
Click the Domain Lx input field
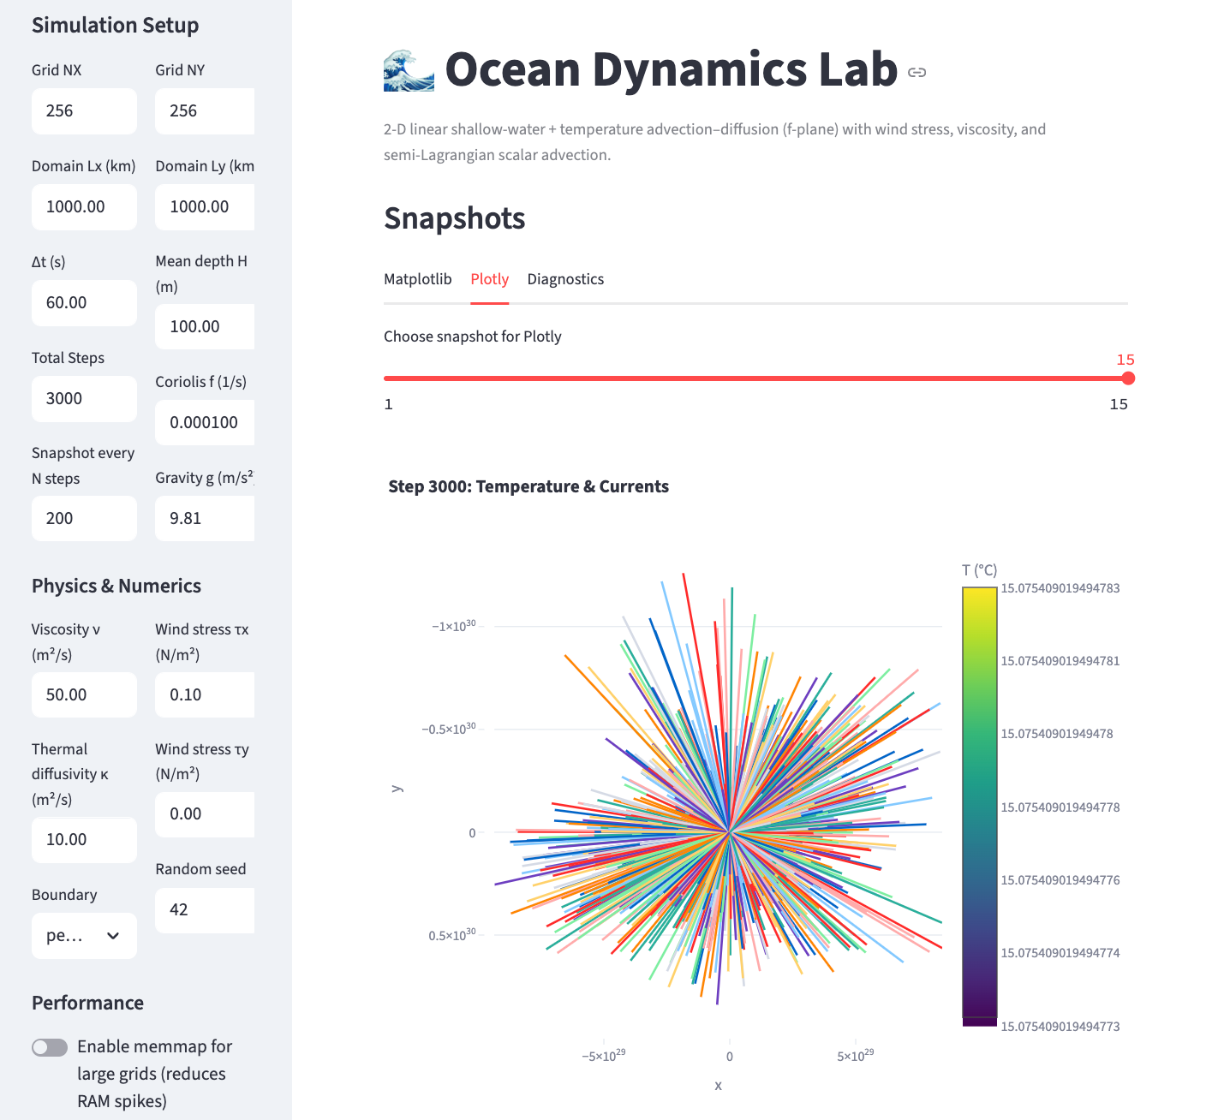coord(84,207)
